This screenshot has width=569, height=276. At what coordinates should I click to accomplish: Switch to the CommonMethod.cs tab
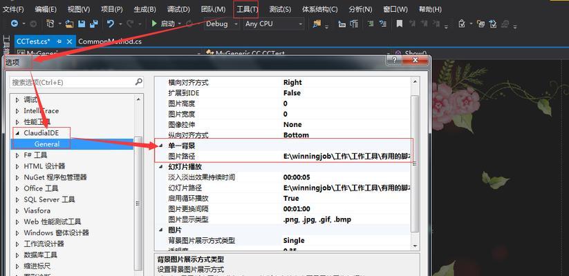pos(110,41)
